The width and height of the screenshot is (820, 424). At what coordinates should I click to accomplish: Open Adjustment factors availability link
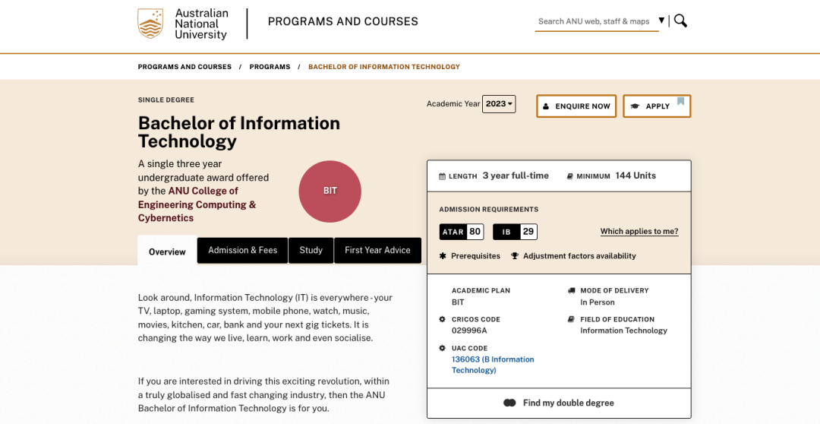click(579, 256)
